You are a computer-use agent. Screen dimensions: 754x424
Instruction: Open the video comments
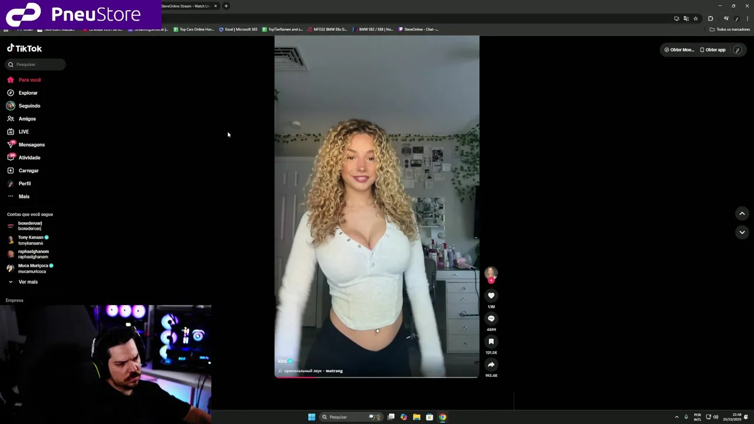491,319
